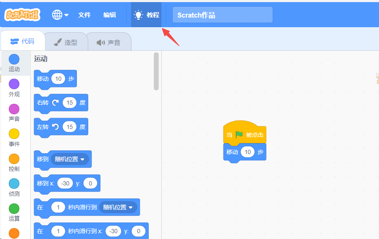Select the light blue 侦测 category

[x=14, y=188]
